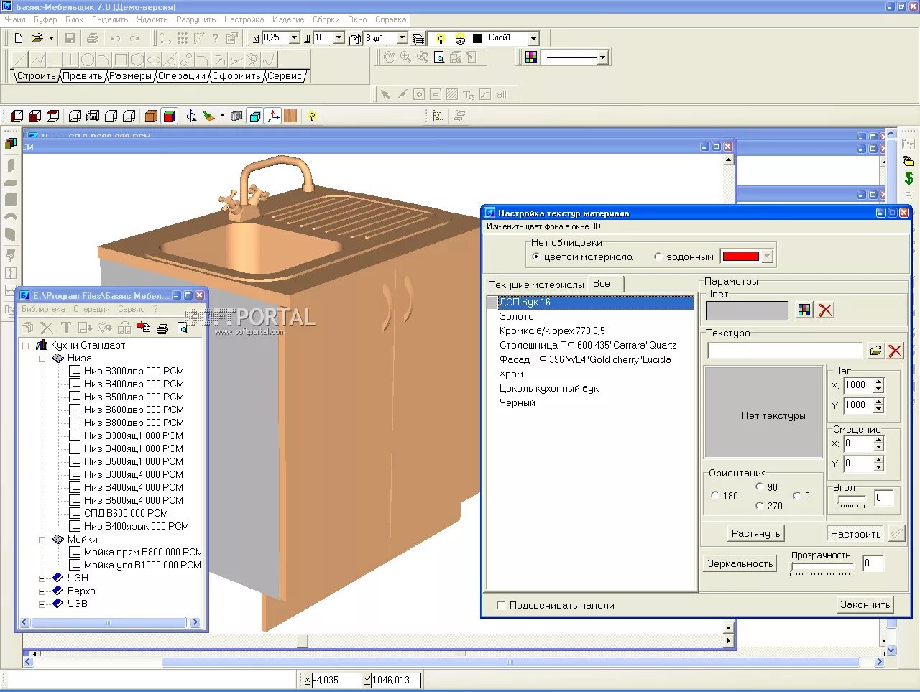Click the gray material color swatch
This screenshot has height=692, width=920.
pos(747,310)
